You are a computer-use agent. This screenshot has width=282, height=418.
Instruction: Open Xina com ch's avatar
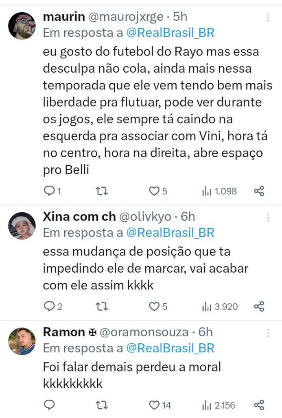22,226
